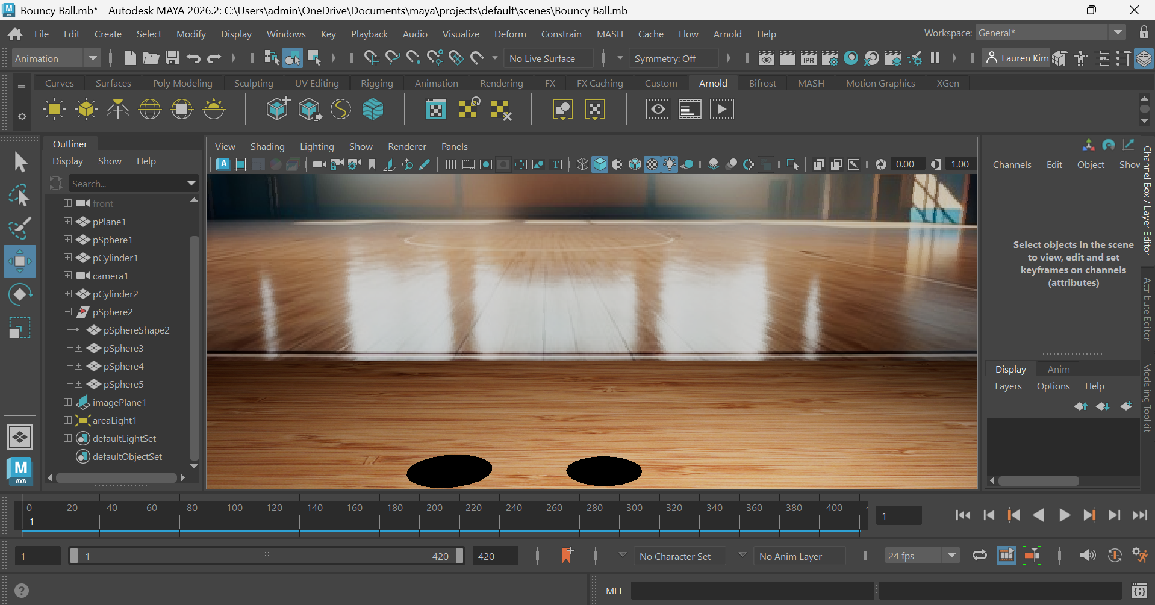Create an Arnold area light from shelf
Image resolution: width=1155 pixels, height=605 pixels.
[54, 110]
